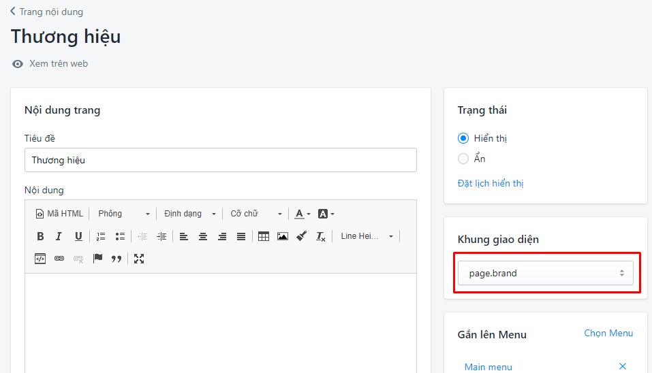
Task: Toggle italic formatting
Action: (x=59, y=236)
